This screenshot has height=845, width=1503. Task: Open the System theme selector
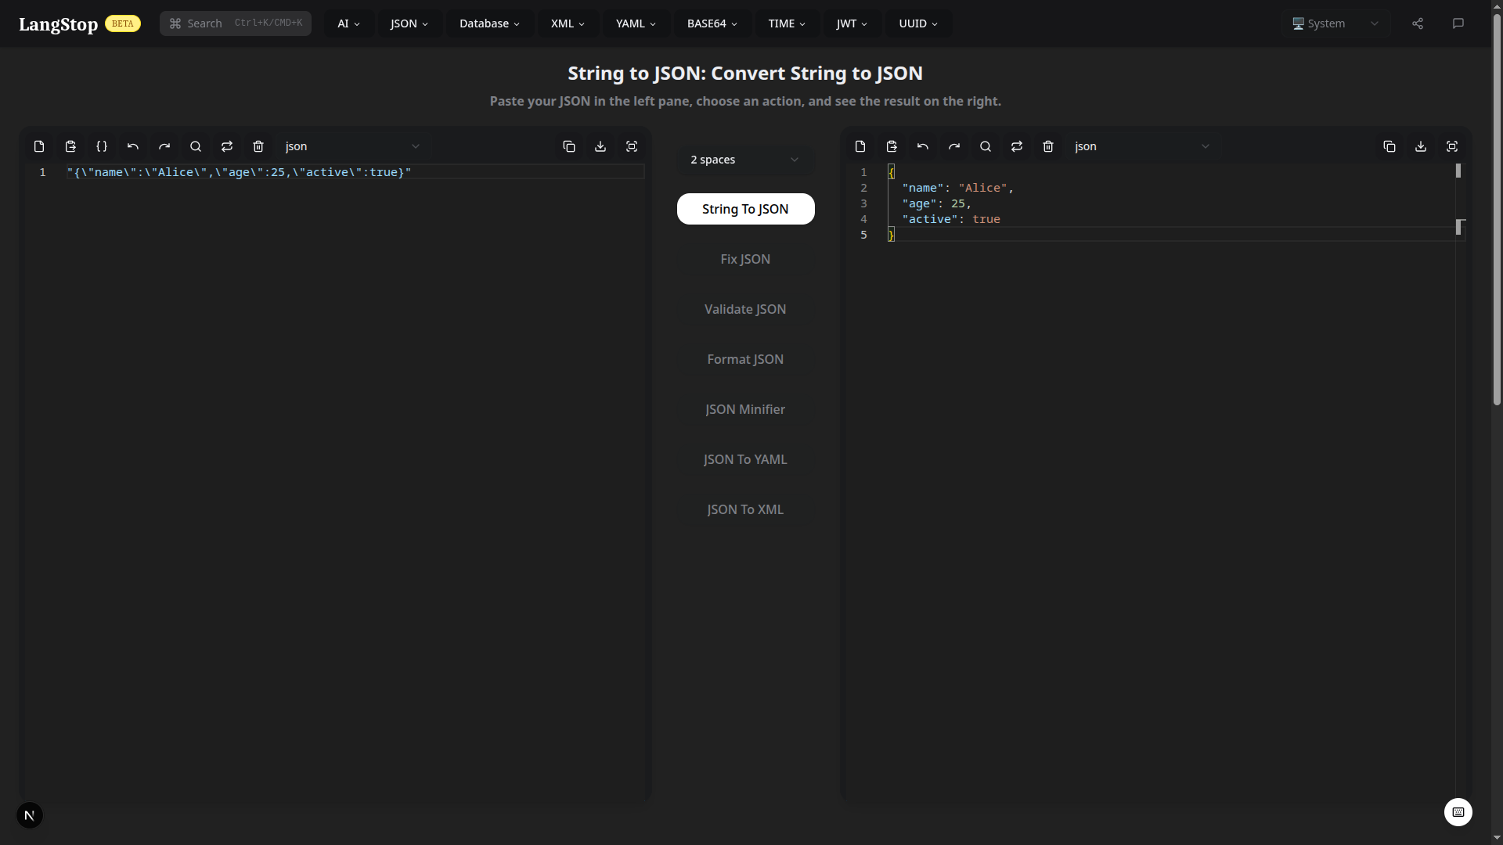pos(1335,23)
